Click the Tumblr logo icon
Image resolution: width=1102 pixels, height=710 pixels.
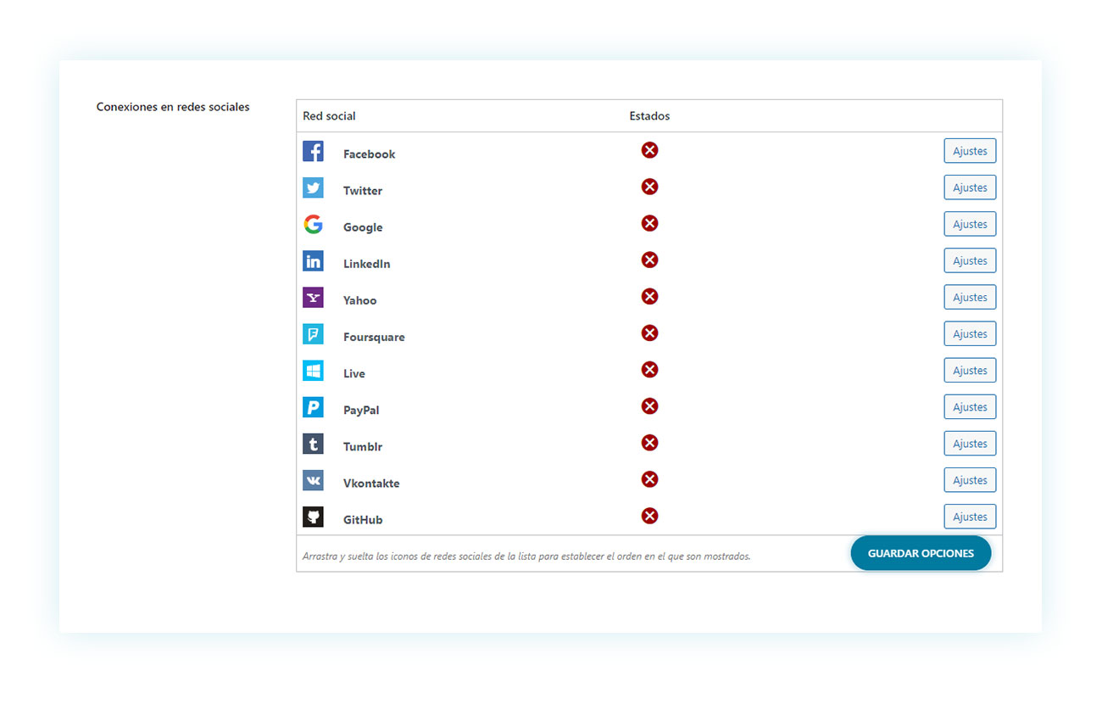tap(313, 444)
